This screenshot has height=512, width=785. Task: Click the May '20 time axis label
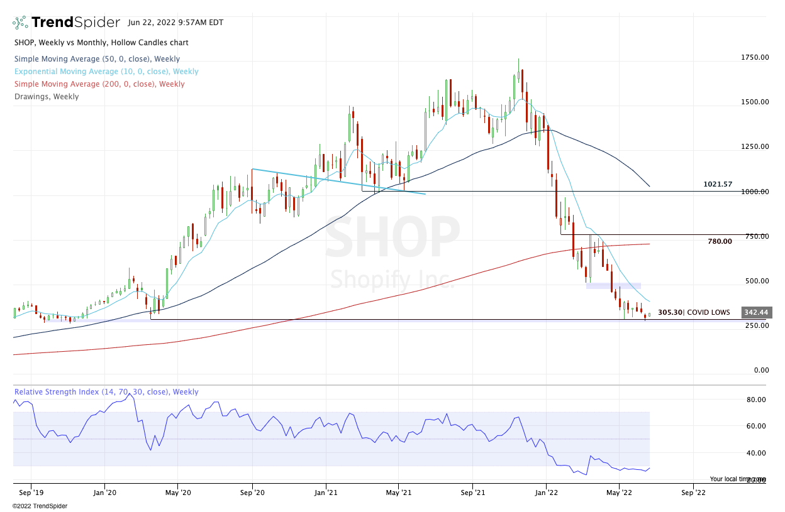coord(178,493)
